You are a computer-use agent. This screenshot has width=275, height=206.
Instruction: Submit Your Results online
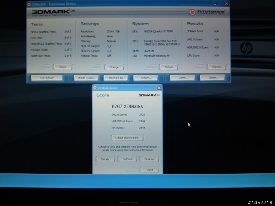127,138
